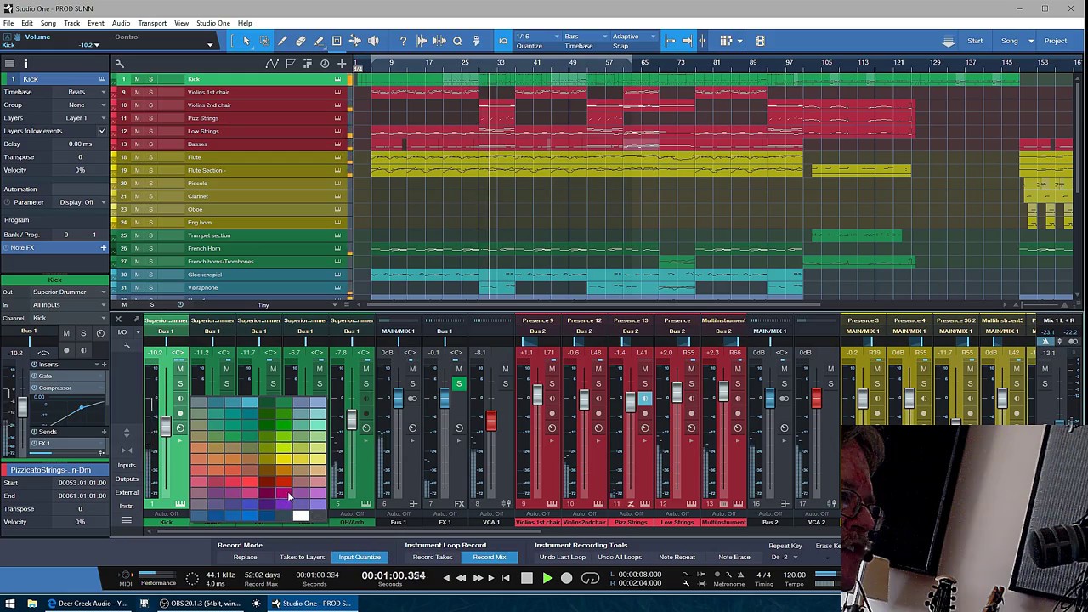Open the Studio One menu
The height and width of the screenshot is (612, 1088).
212,23
